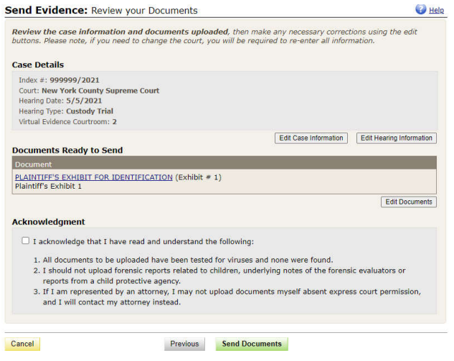Click the Edit Case Information button
This screenshot has width=454, height=361.
tap(311, 138)
